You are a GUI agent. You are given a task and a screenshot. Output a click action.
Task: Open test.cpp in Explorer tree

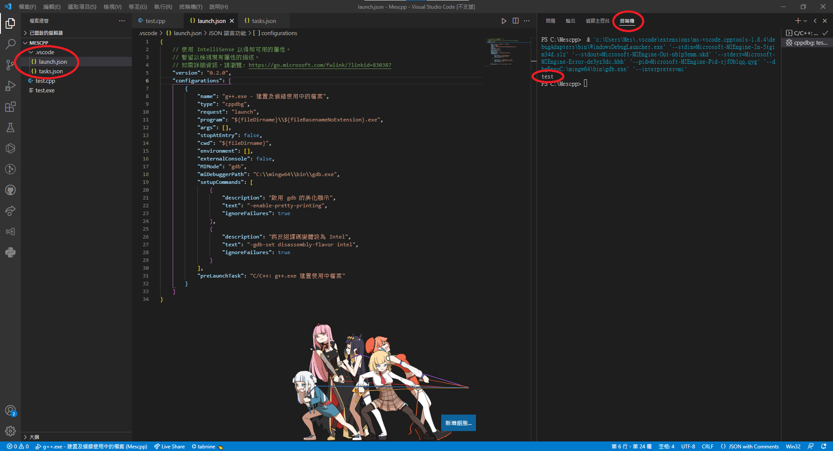(x=76, y=81)
